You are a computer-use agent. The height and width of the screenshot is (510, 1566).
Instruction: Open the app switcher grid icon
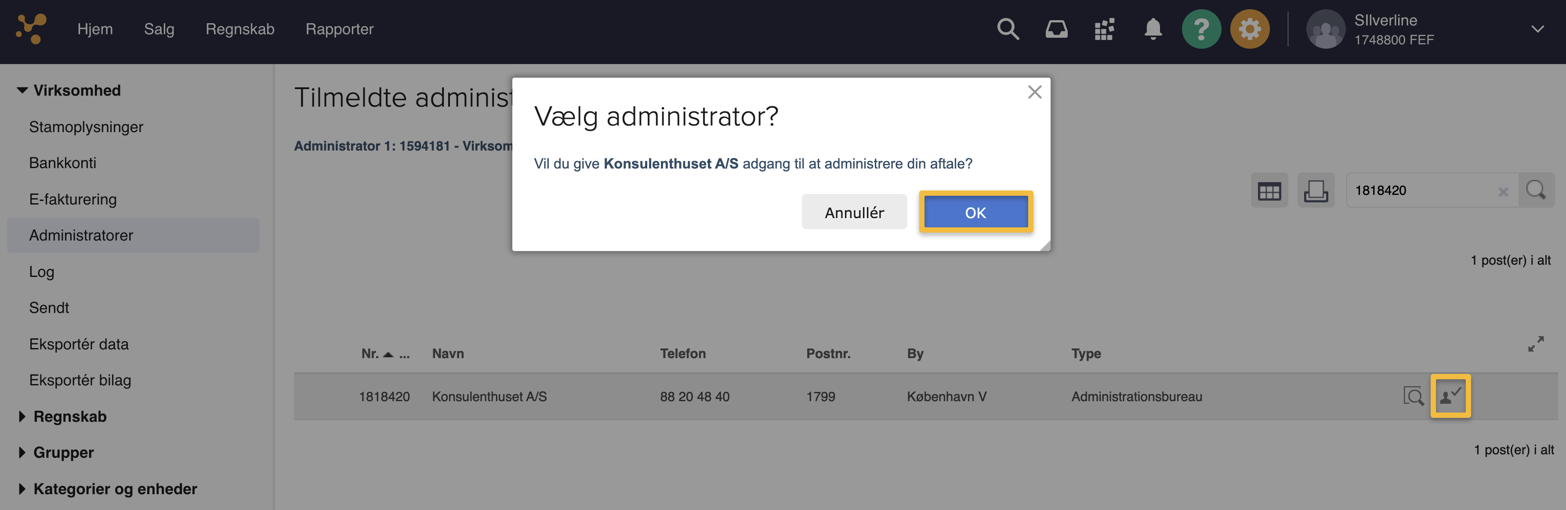point(1104,29)
